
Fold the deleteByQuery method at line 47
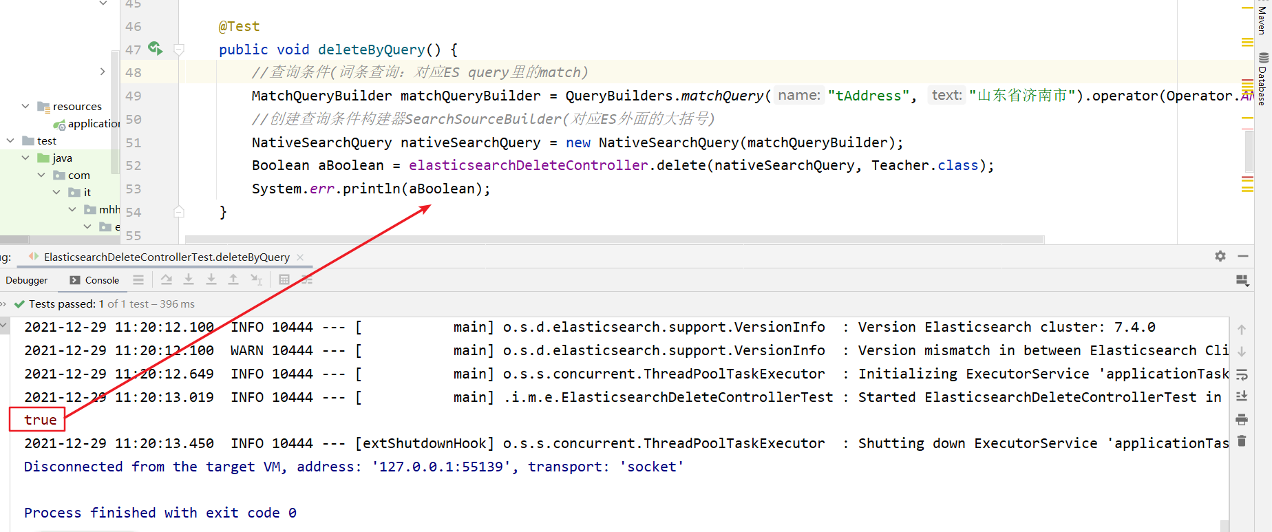179,50
